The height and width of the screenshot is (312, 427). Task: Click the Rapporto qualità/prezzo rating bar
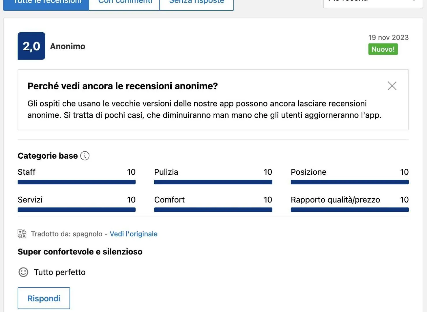click(350, 210)
